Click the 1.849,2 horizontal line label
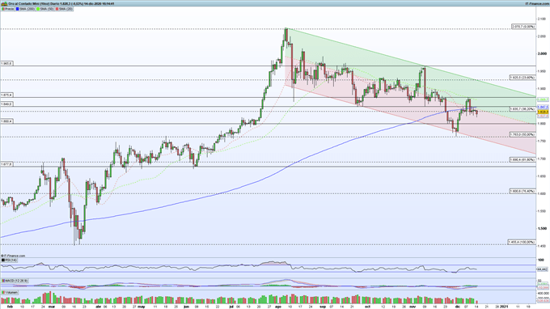The height and width of the screenshot is (309, 550). pyautogui.click(x=6, y=104)
